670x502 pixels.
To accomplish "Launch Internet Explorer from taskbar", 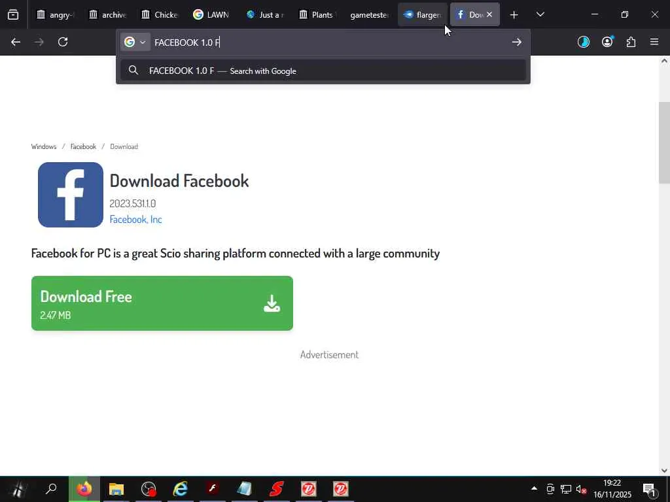I will pyautogui.click(x=181, y=489).
